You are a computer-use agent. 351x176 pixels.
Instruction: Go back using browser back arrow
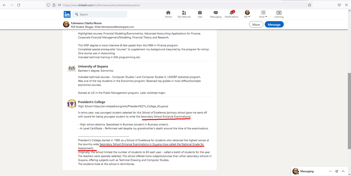click(x=4, y=5)
